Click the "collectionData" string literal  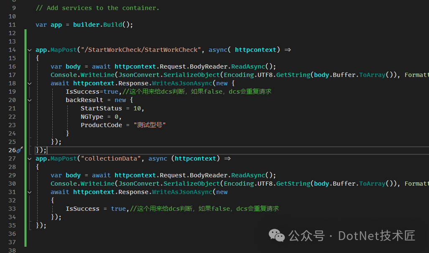pos(111,158)
